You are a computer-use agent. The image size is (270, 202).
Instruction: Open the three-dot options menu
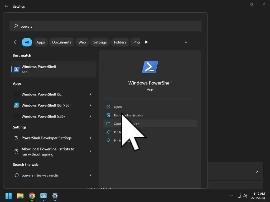(185, 42)
